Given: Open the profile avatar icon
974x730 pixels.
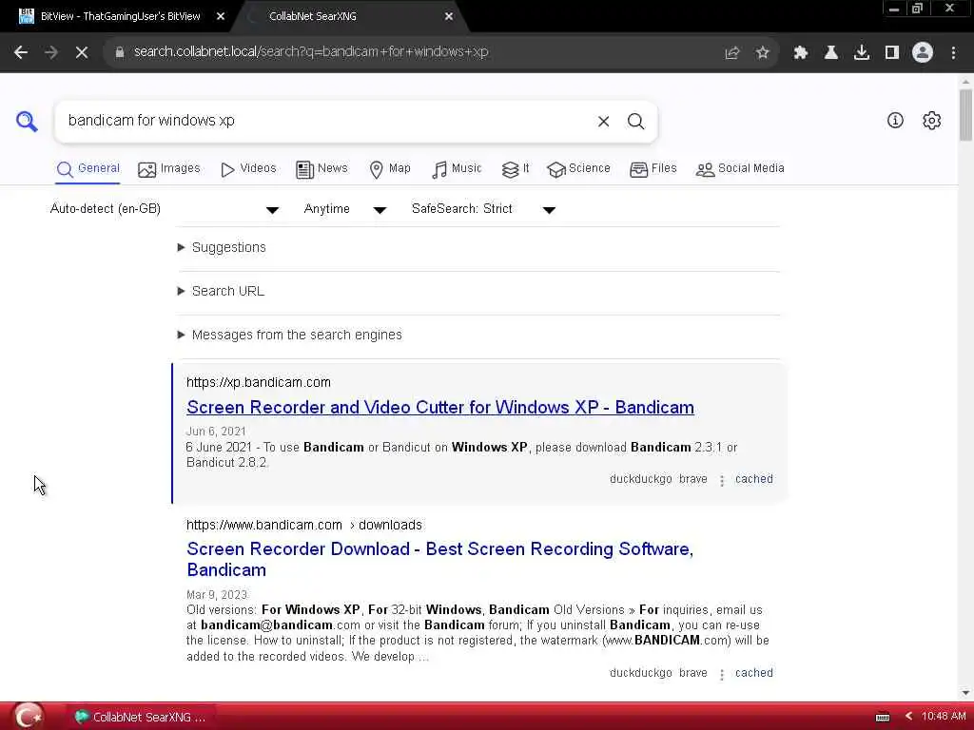Looking at the screenshot, I should 923,53.
